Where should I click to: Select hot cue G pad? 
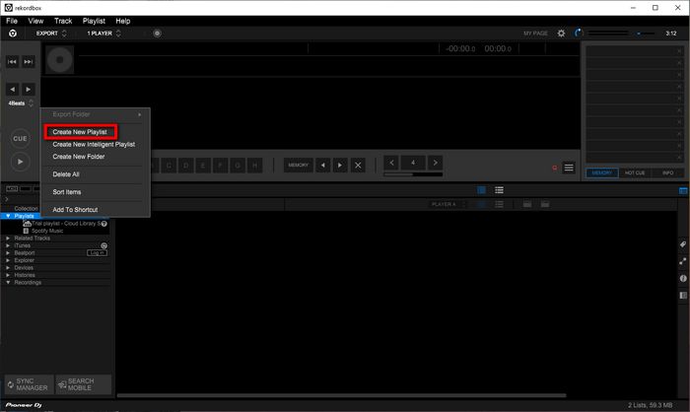(x=238, y=166)
